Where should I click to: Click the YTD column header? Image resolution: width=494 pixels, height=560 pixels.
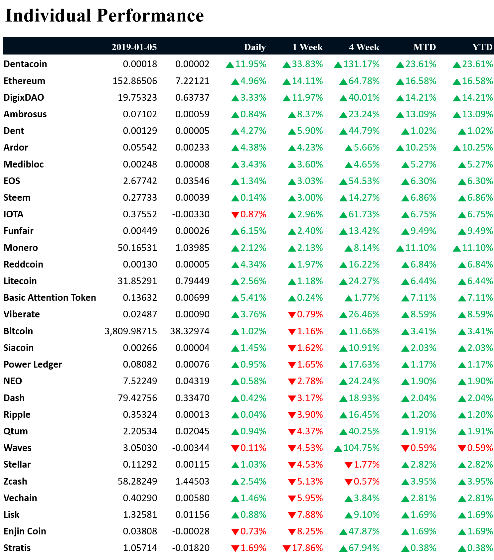click(x=482, y=47)
